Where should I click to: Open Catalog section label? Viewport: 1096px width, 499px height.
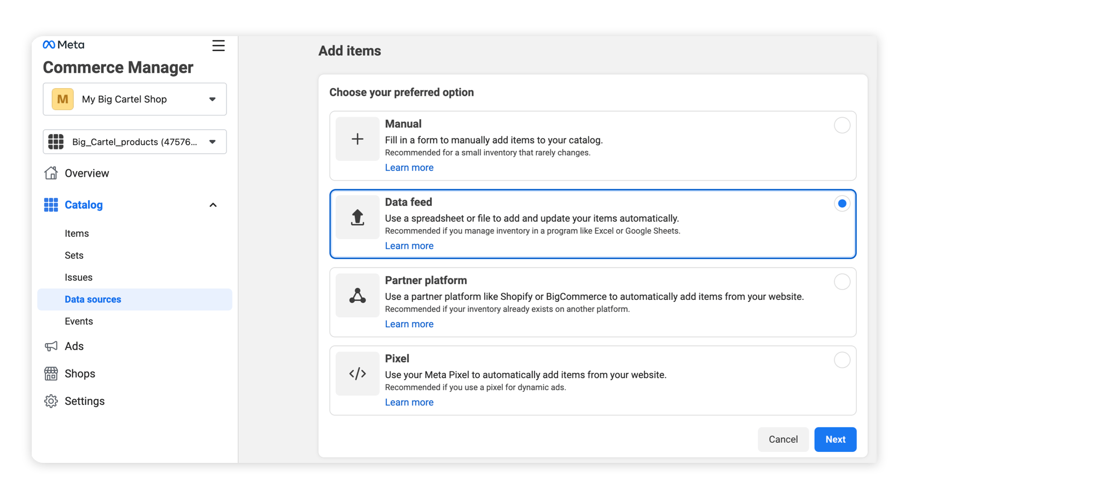coord(84,205)
